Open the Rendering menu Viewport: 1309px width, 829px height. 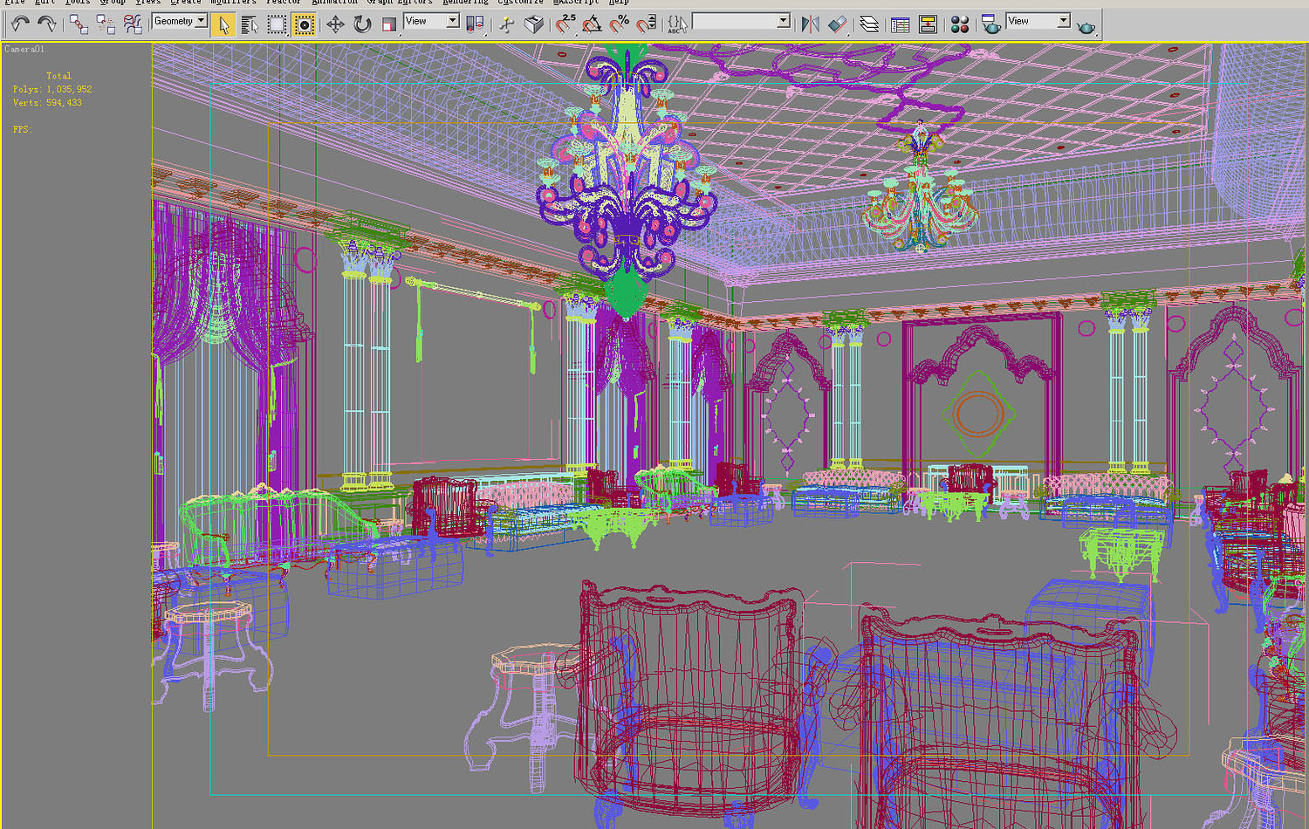click(465, 3)
